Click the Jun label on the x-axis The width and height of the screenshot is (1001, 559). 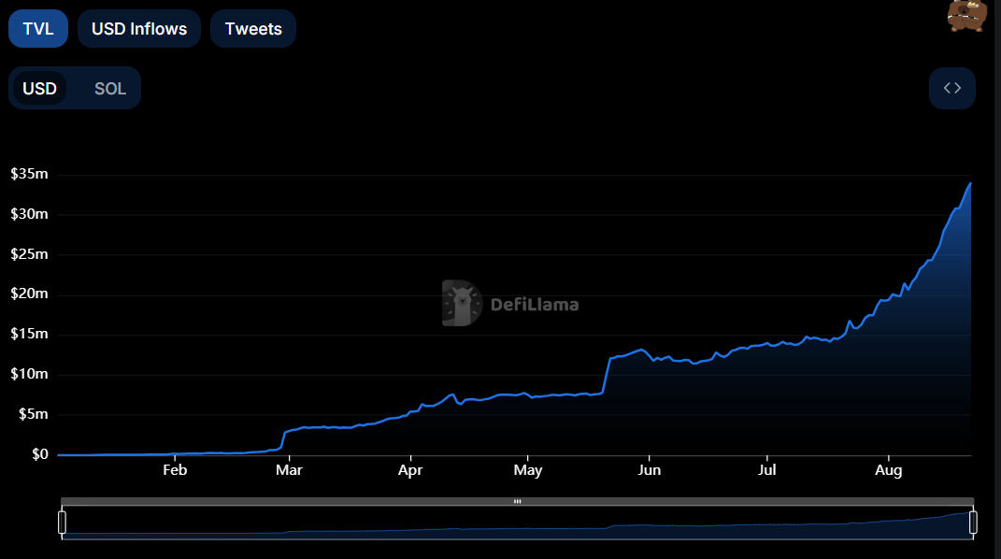[x=650, y=470]
